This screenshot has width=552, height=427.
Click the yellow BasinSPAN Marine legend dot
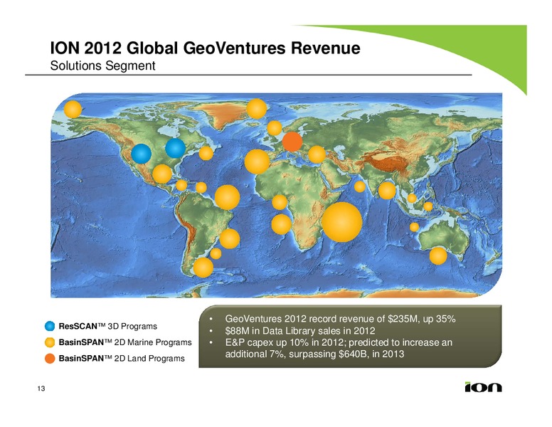tap(50, 342)
